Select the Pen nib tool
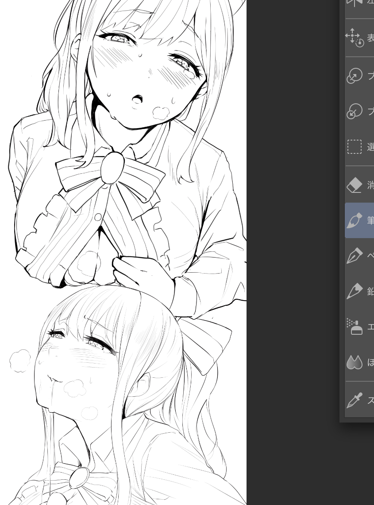The width and height of the screenshot is (374, 505). point(355,256)
